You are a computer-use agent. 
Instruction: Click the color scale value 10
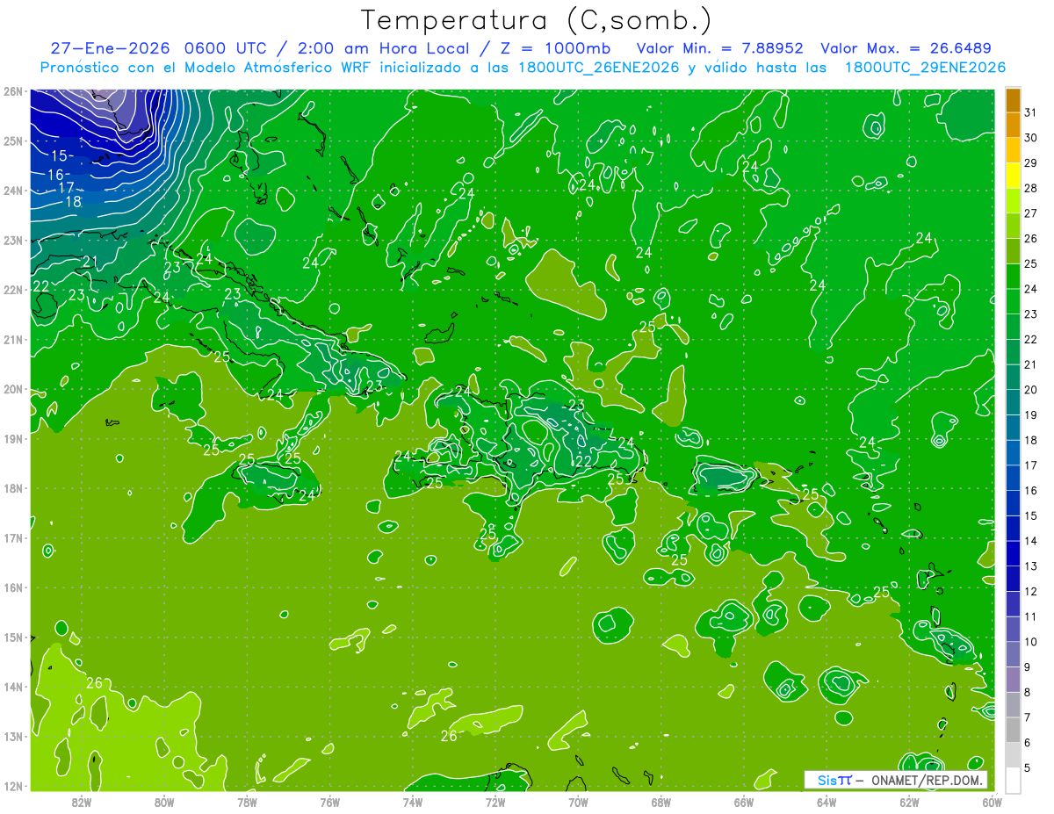(x=1030, y=642)
